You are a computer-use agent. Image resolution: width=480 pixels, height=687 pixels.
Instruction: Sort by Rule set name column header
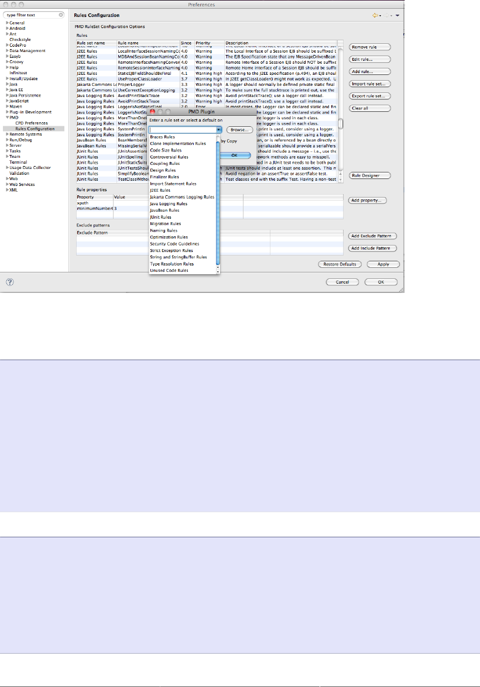click(97, 43)
